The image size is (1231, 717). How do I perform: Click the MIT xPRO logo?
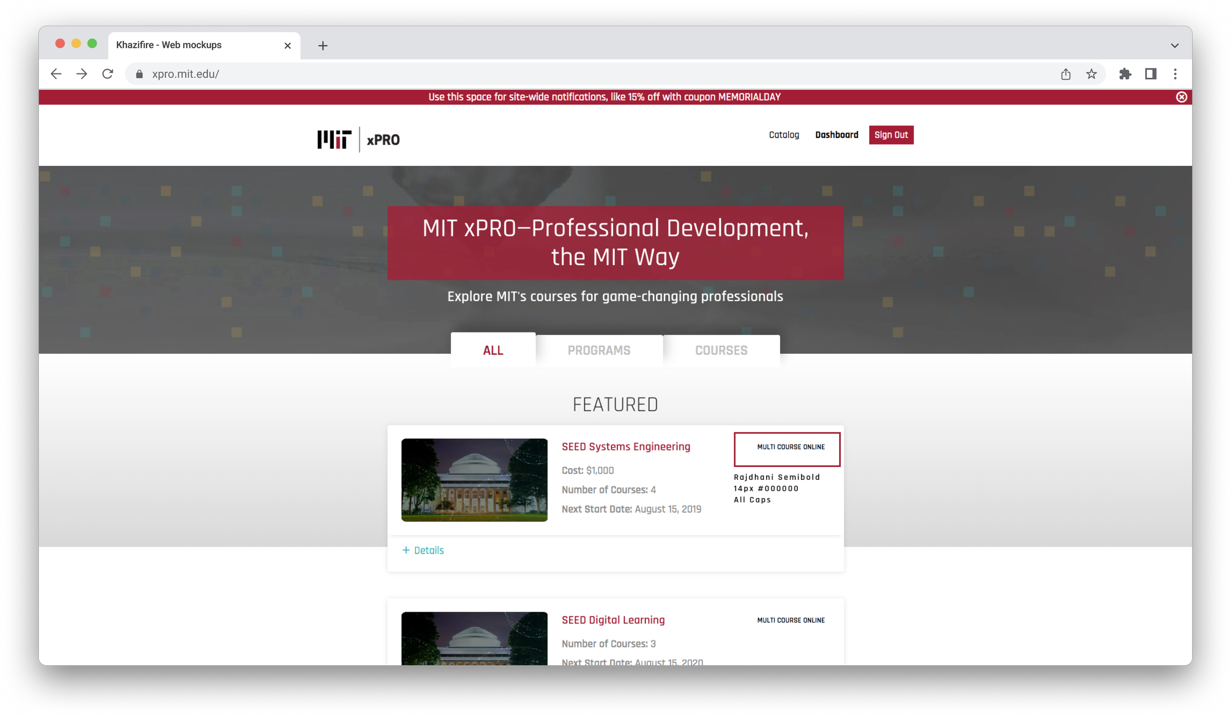click(358, 140)
